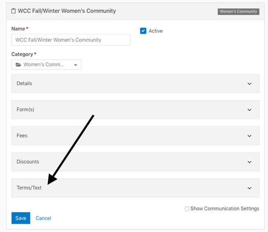Click the Active label text
This screenshot has width=268, height=232.
[156, 31]
